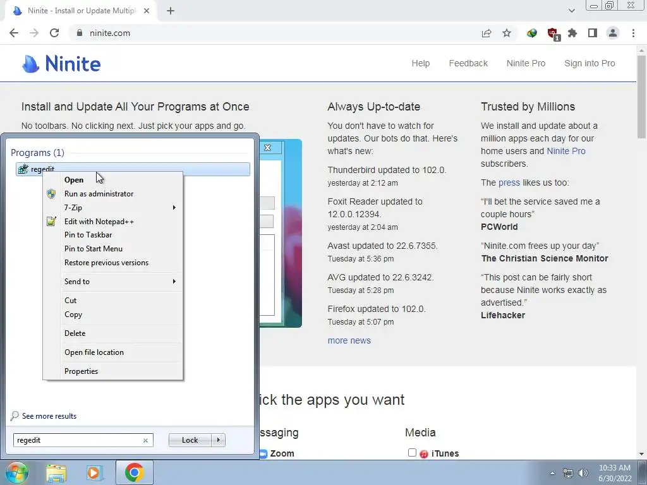Open the Feedback link
The height and width of the screenshot is (485, 647).
tap(468, 64)
